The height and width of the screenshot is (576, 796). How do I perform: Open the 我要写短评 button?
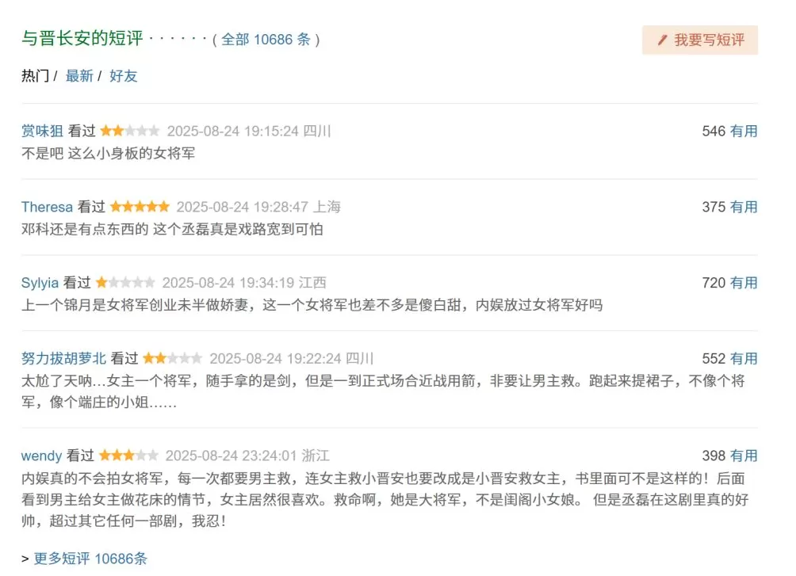pyautogui.click(x=700, y=40)
